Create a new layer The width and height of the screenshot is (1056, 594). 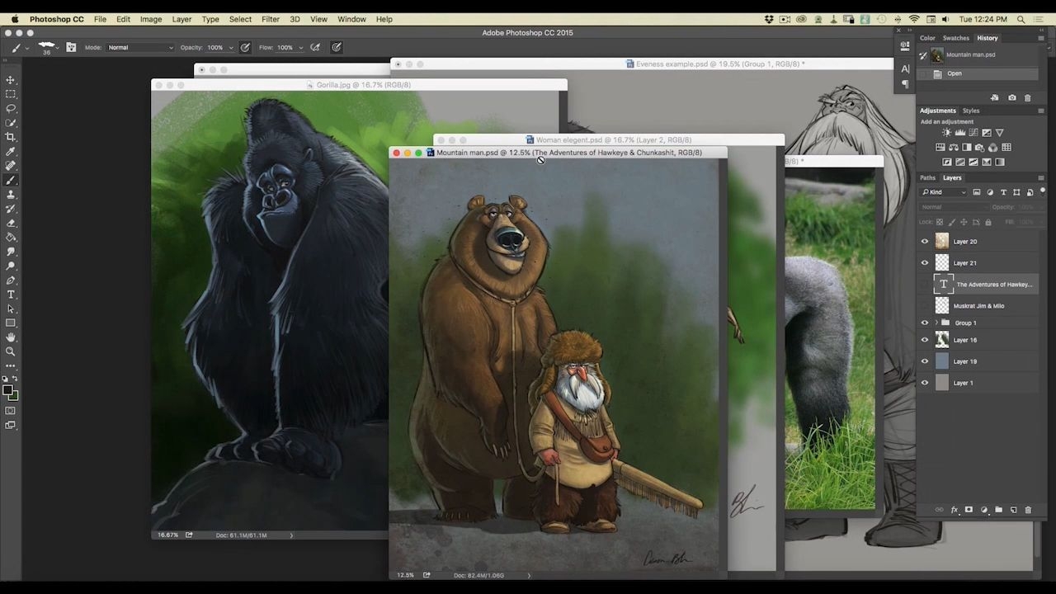click(1014, 510)
